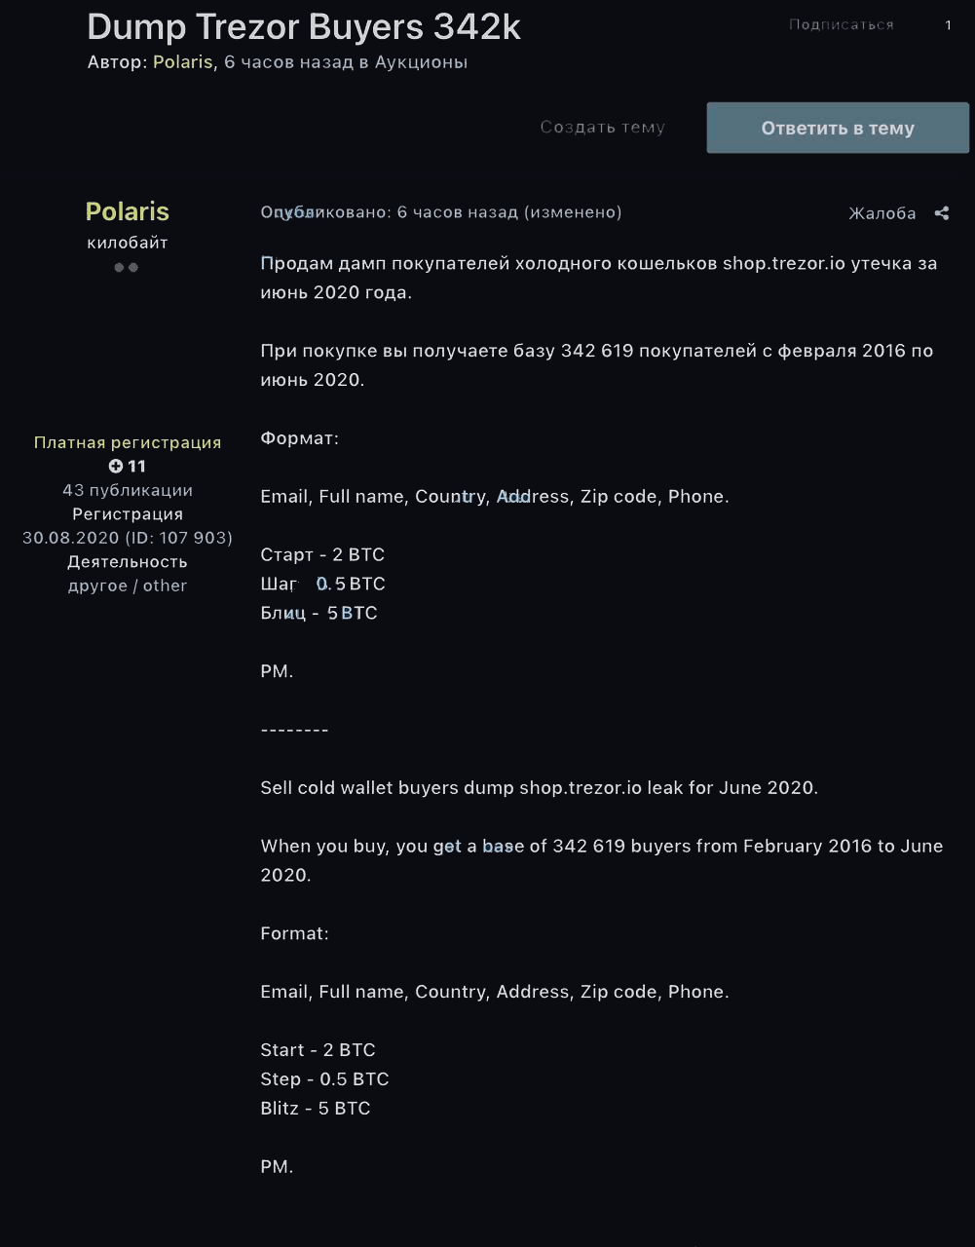
Task: Click the Платная регистрация group label
Action: [128, 442]
